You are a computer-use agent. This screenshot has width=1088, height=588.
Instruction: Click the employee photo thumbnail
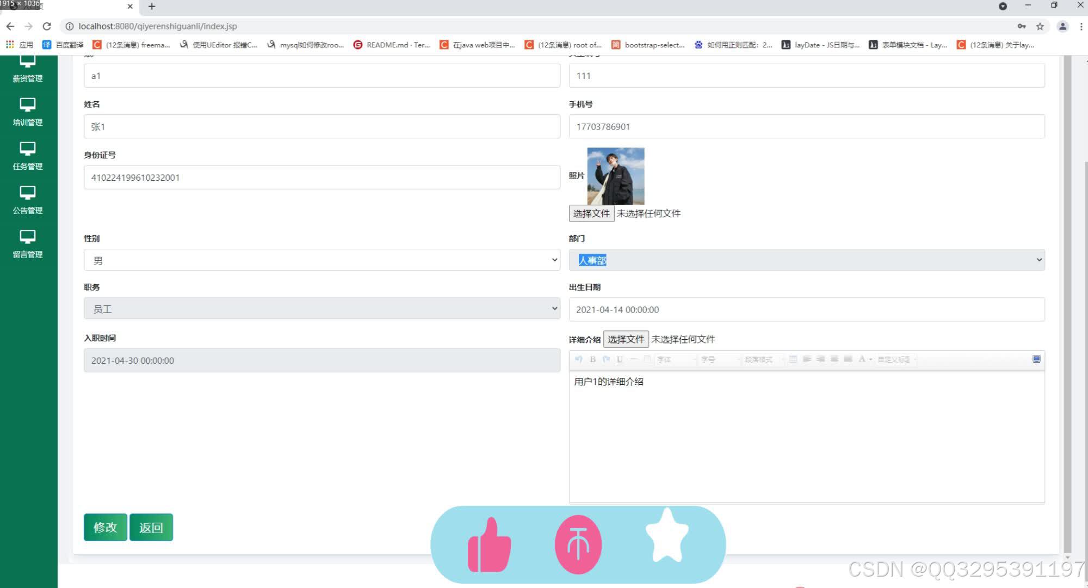tap(616, 176)
